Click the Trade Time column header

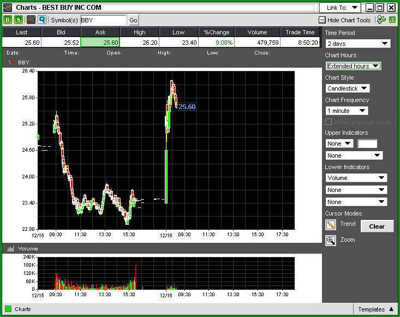pos(300,32)
